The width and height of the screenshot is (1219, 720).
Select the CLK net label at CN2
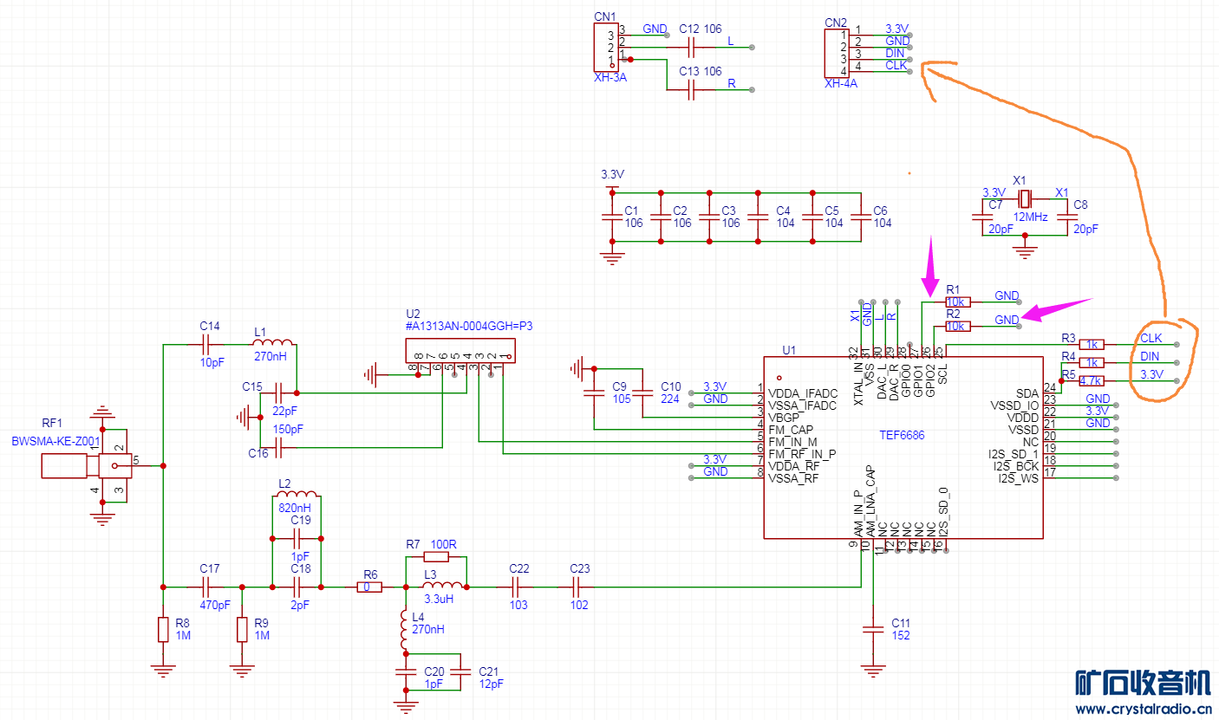pyautogui.click(x=896, y=65)
